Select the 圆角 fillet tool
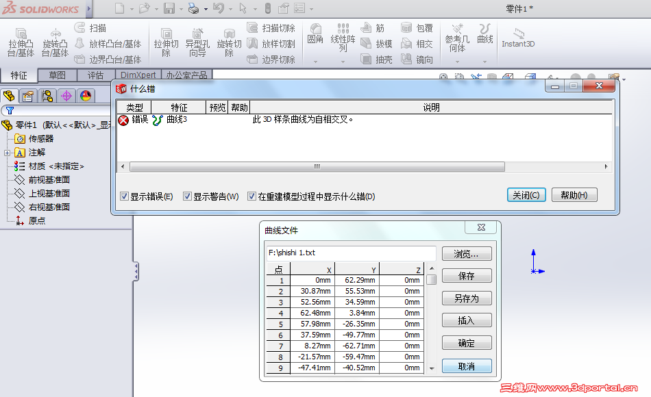The height and width of the screenshot is (397, 651). coord(315,34)
